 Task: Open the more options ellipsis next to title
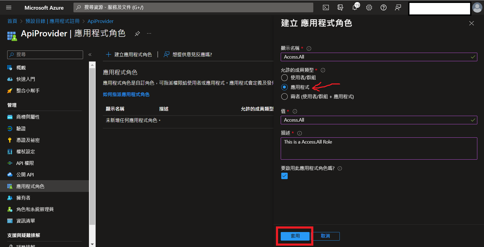pyautogui.click(x=149, y=33)
